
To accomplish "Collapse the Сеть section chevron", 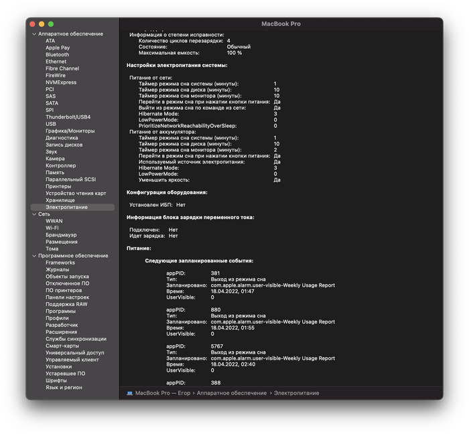I will click(x=34, y=214).
